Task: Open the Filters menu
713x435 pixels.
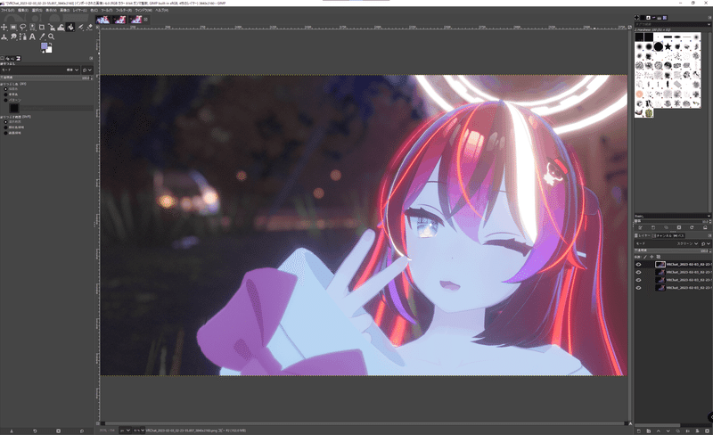Action: [124, 10]
